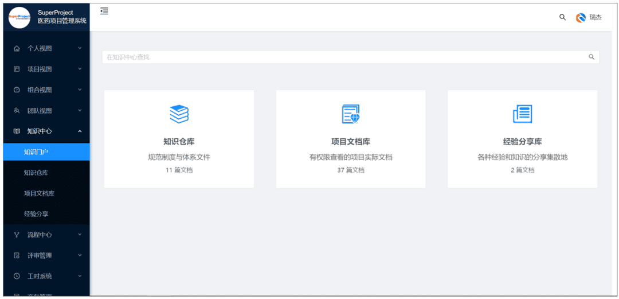Open the 个人视图 menu label
Screen dimensions: 619x299
click(x=40, y=49)
